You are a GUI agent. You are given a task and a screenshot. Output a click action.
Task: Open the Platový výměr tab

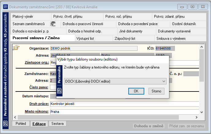point(31,17)
